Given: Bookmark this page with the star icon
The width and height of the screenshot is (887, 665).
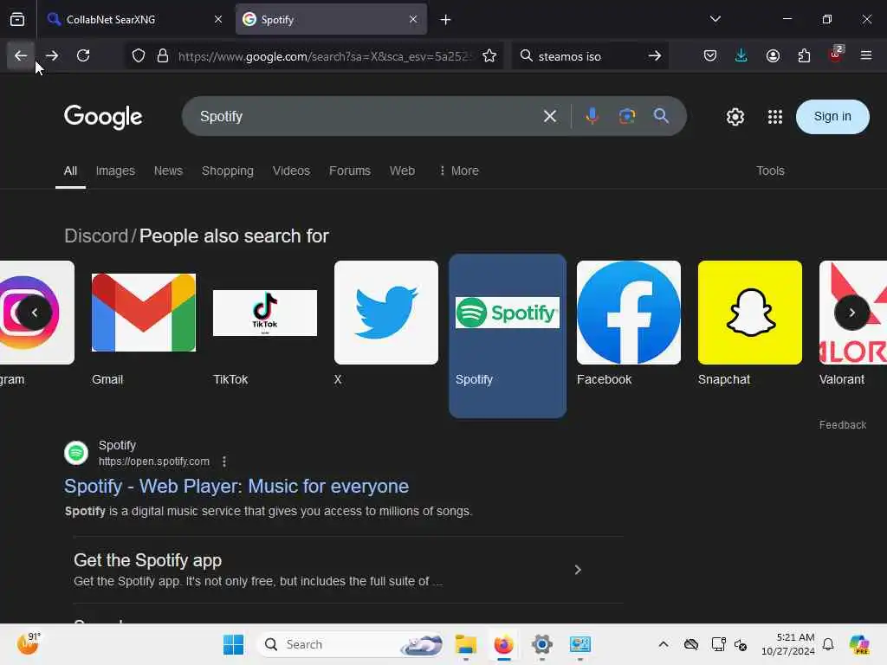Looking at the screenshot, I should [x=489, y=56].
